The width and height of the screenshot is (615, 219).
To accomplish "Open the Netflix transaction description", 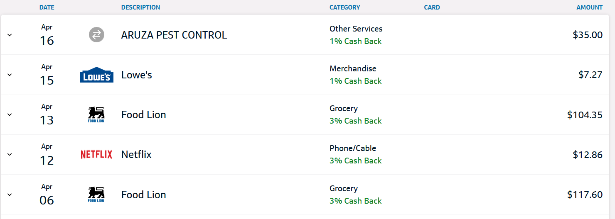I will (x=136, y=155).
